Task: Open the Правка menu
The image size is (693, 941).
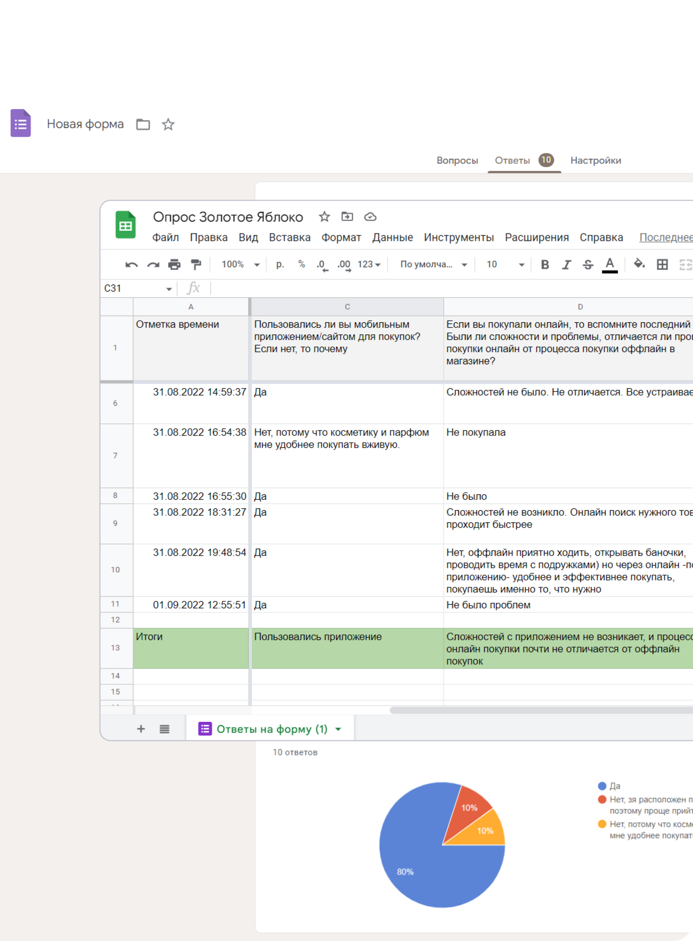Action: click(x=209, y=238)
